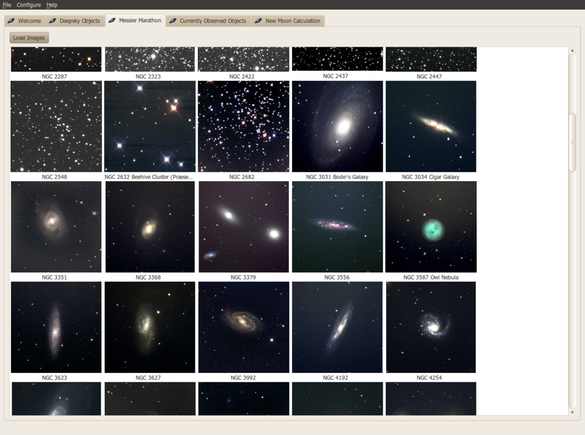Select the NGC 3031 Bode's Galaxy thumbnail
The width and height of the screenshot is (585, 435).
337,126
